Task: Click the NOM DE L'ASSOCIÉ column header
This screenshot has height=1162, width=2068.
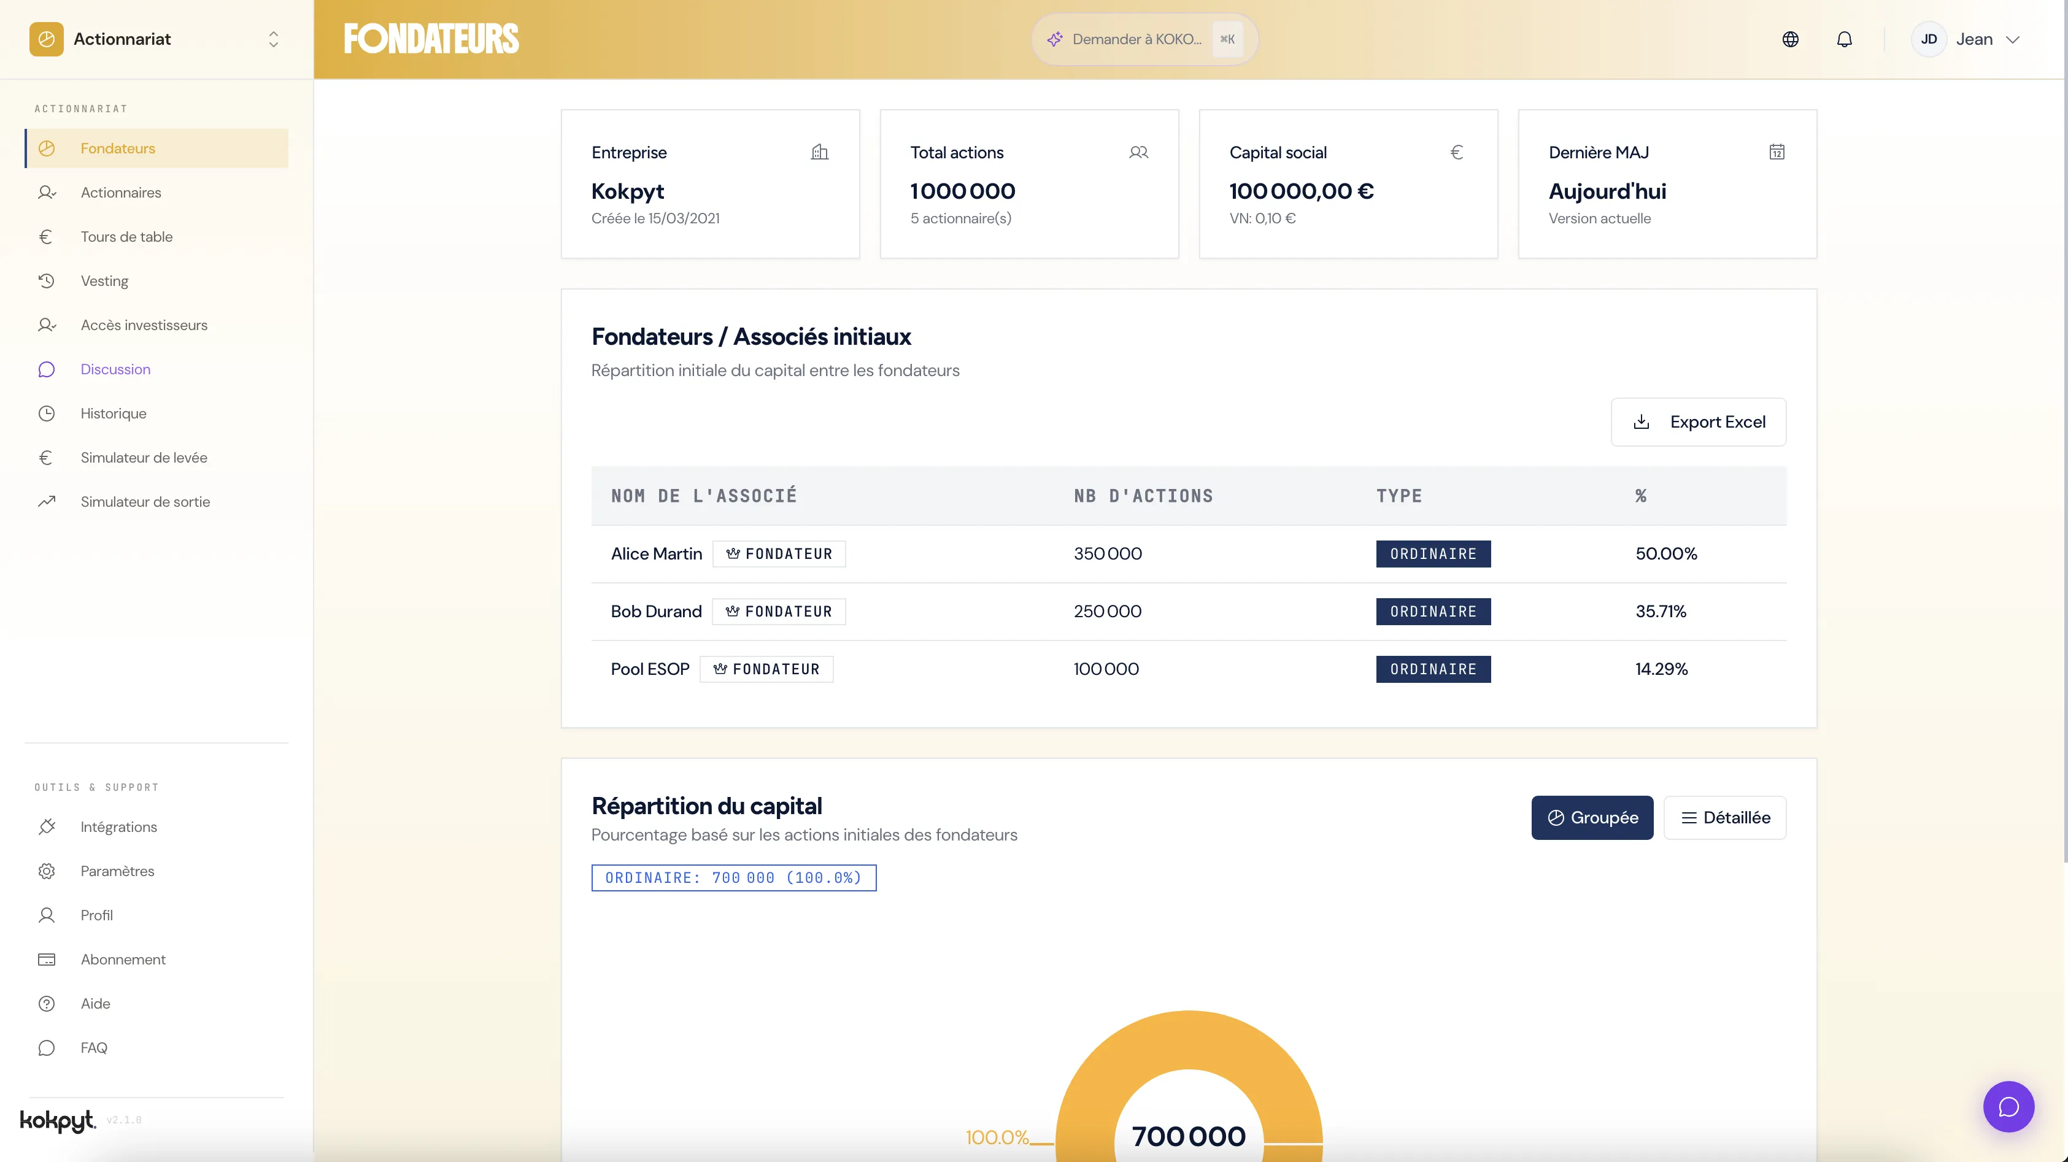Action: [704, 496]
